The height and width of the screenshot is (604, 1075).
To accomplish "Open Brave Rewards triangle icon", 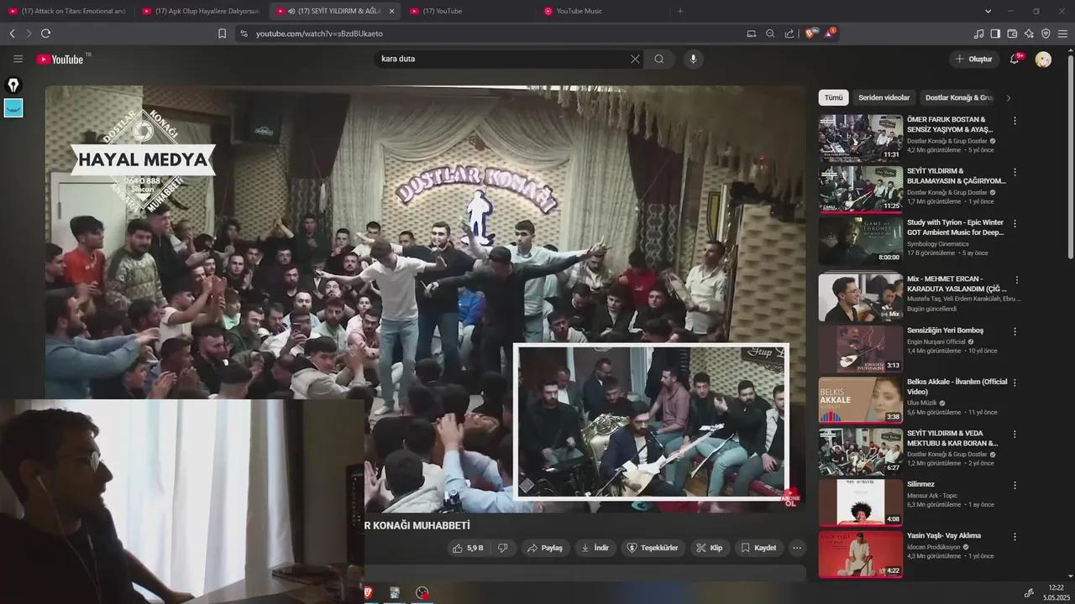I will pos(829,34).
